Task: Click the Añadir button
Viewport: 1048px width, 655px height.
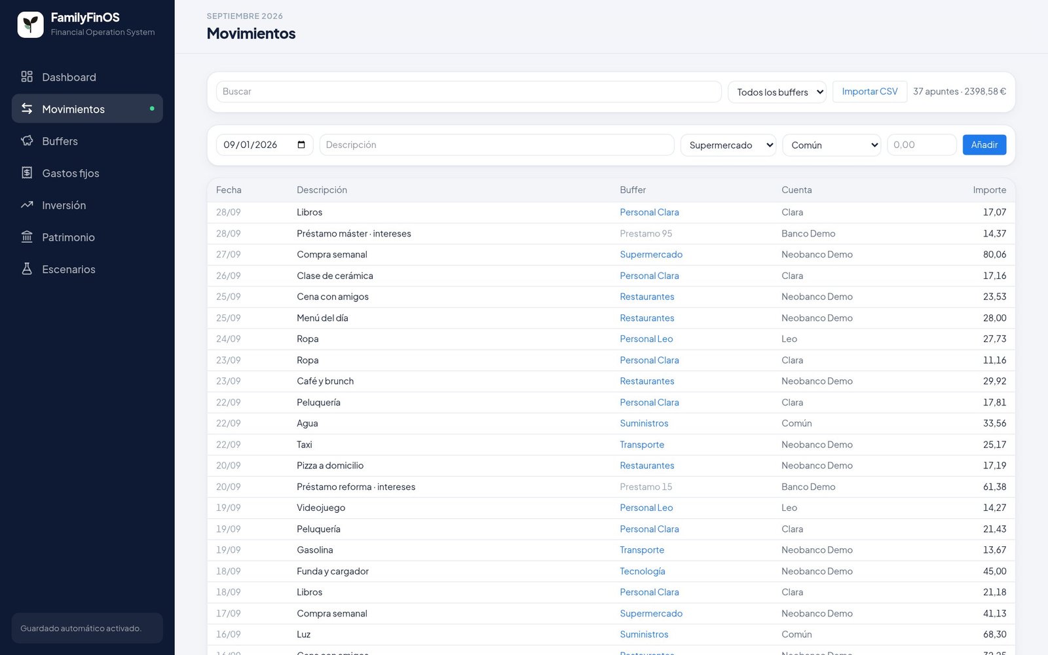Action: click(x=984, y=145)
